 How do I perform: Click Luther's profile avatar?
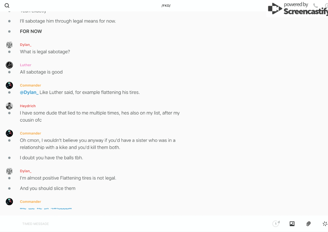tap(9, 65)
